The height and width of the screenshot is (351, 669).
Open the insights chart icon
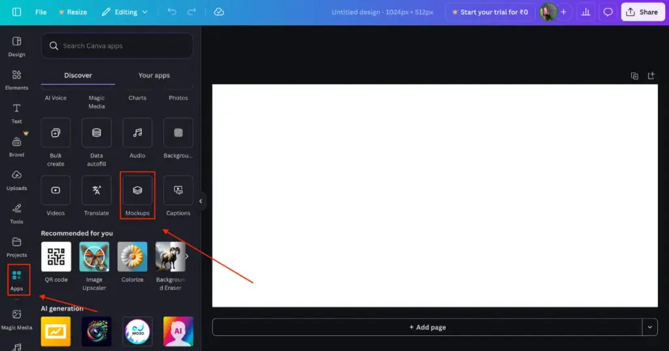586,12
